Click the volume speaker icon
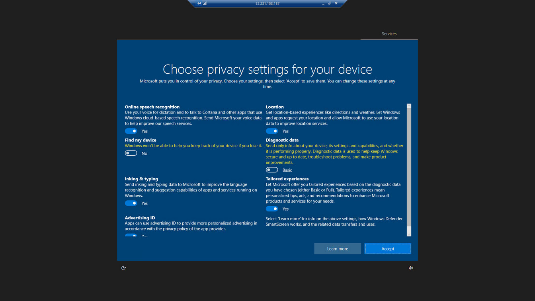 click(411, 268)
